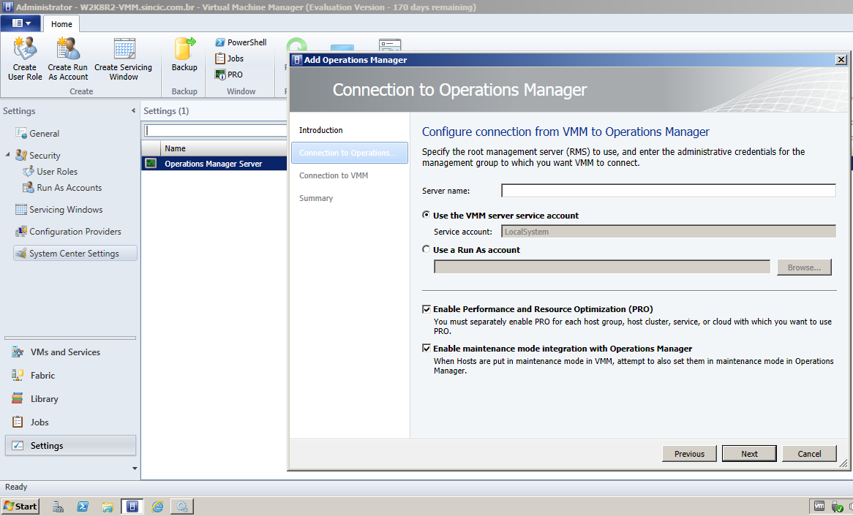This screenshot has height=516, width=853.
Task: Toggle maintenance mode integration checkbox
Action: point(426,348)
